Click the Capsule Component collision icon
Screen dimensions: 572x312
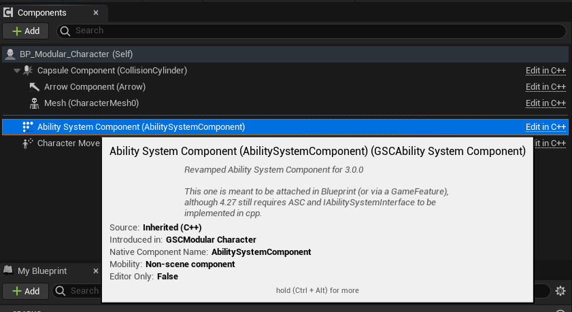pos(29,71)
